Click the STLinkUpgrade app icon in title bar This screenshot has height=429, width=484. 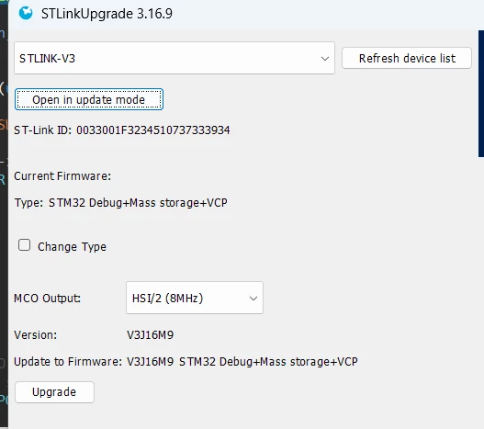point(26,13)
